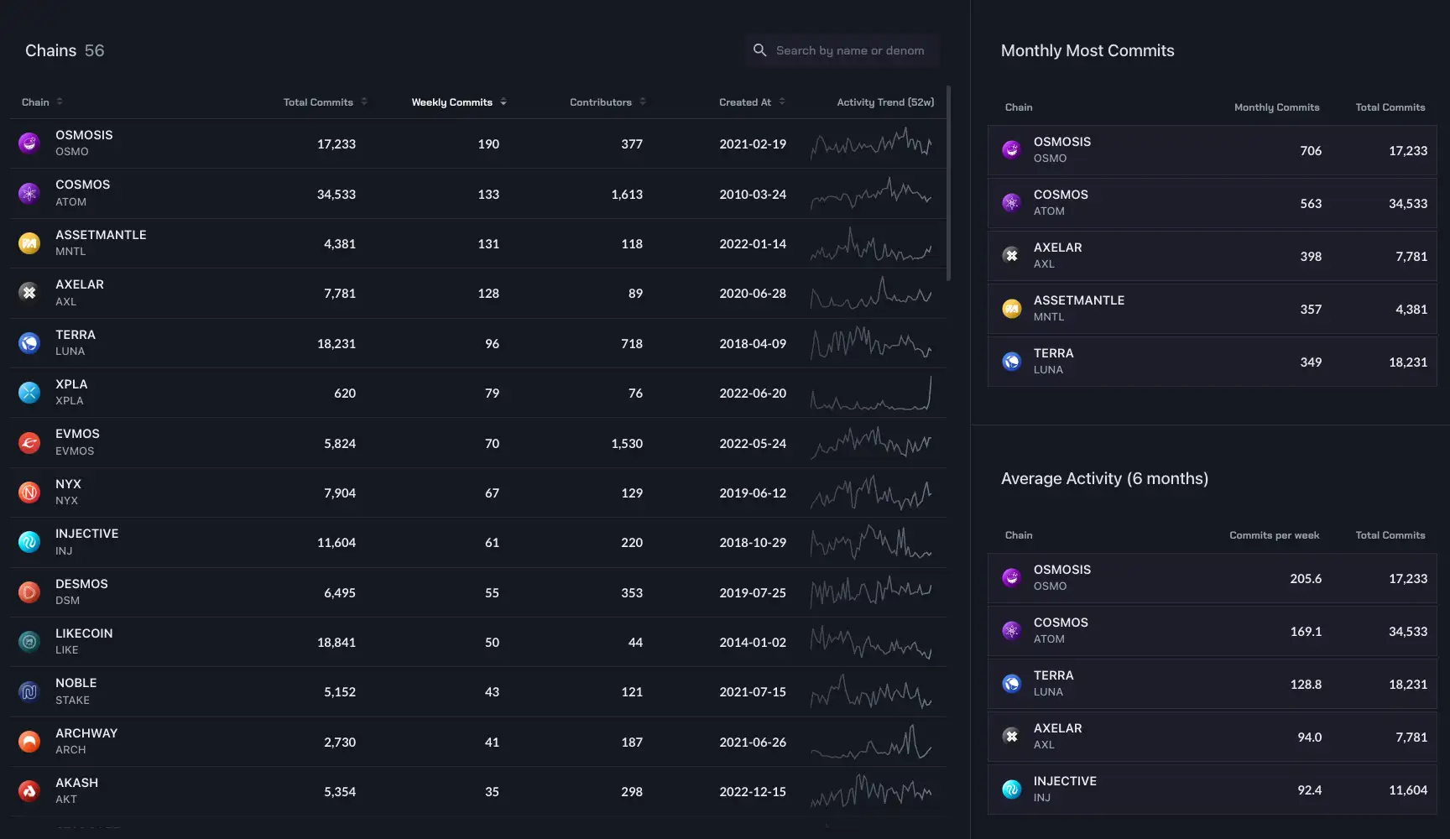Click the Search by name or denom field
The image size is (1450, 839).
point(849,50)
